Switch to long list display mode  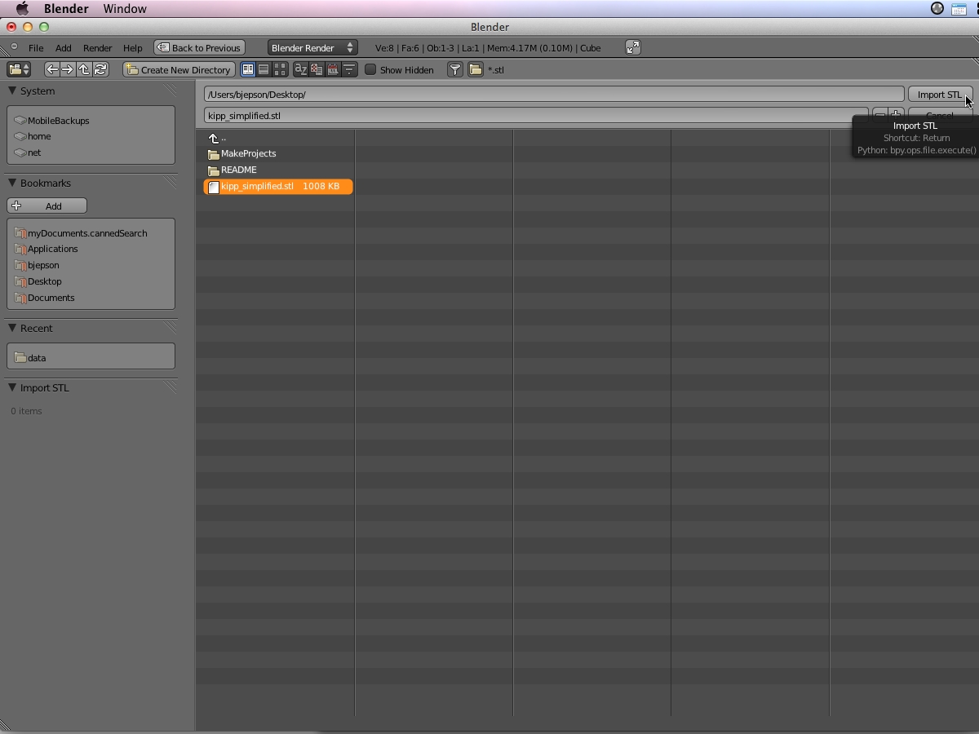(x=264, y=69)
